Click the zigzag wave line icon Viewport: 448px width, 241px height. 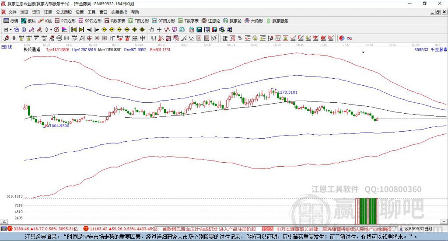coord(191,38)
